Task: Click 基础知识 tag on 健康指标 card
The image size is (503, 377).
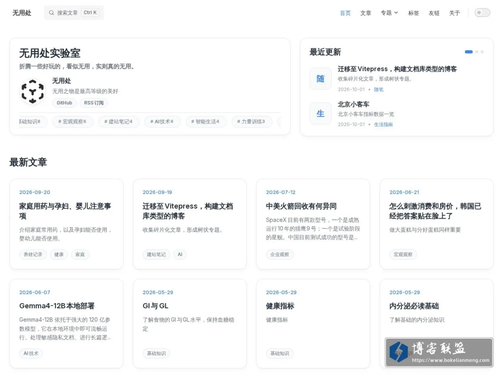Action: click(x=280, y=353)
